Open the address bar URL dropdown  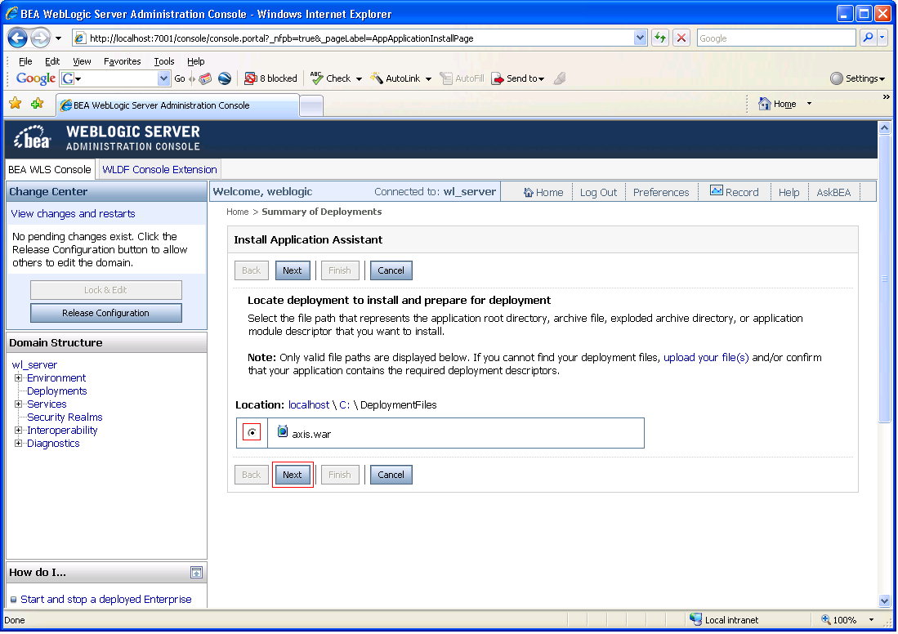click(641, 38)
